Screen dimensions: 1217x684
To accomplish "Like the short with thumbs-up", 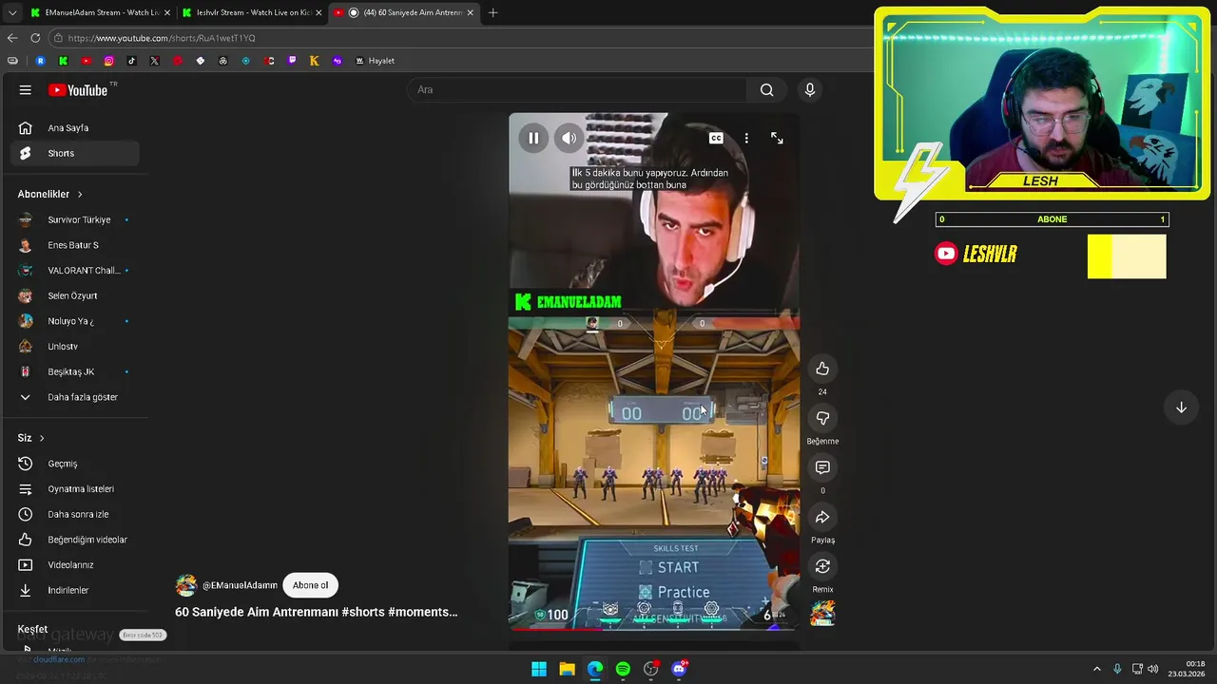I will [x=822, y=369].
